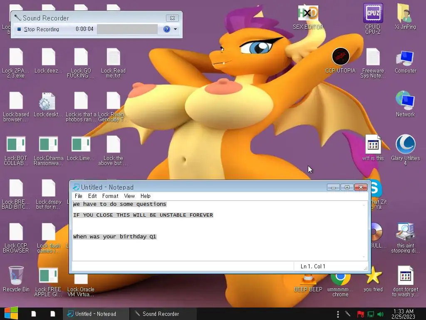Click the 0:00:04 recording timer

tap(84, 29)
